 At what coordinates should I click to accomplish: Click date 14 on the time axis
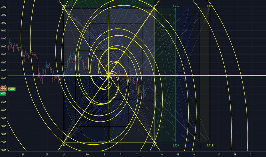coord(194,155)
